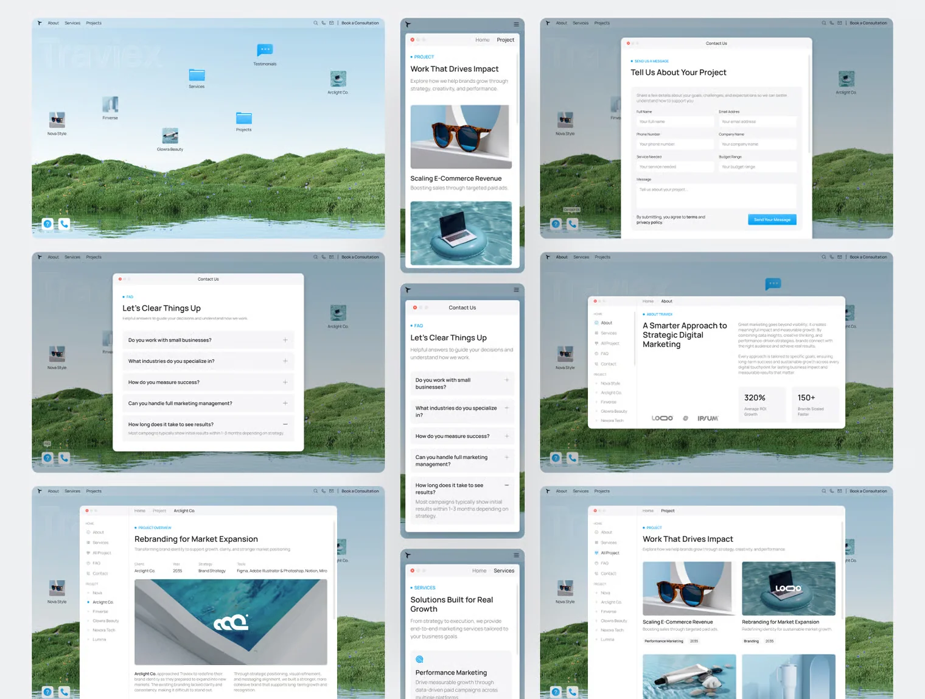Open the sunglasses project image on the mobile Project screen

coord(461,137)
